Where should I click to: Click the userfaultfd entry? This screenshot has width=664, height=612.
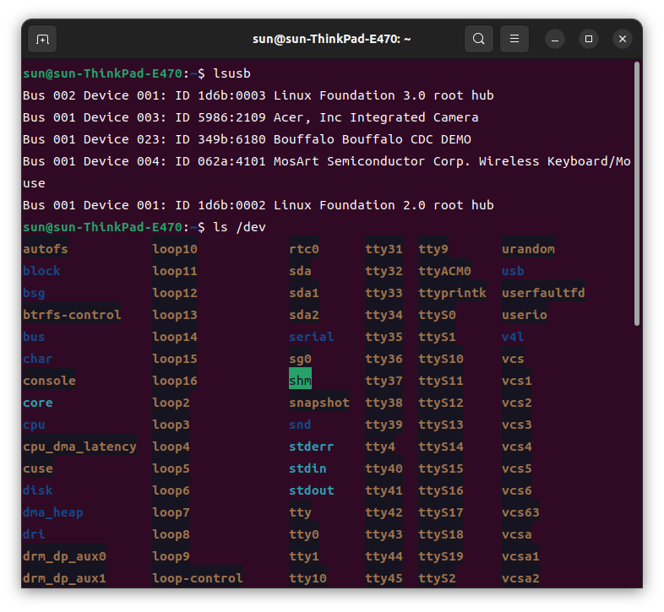tap(543, 293)
